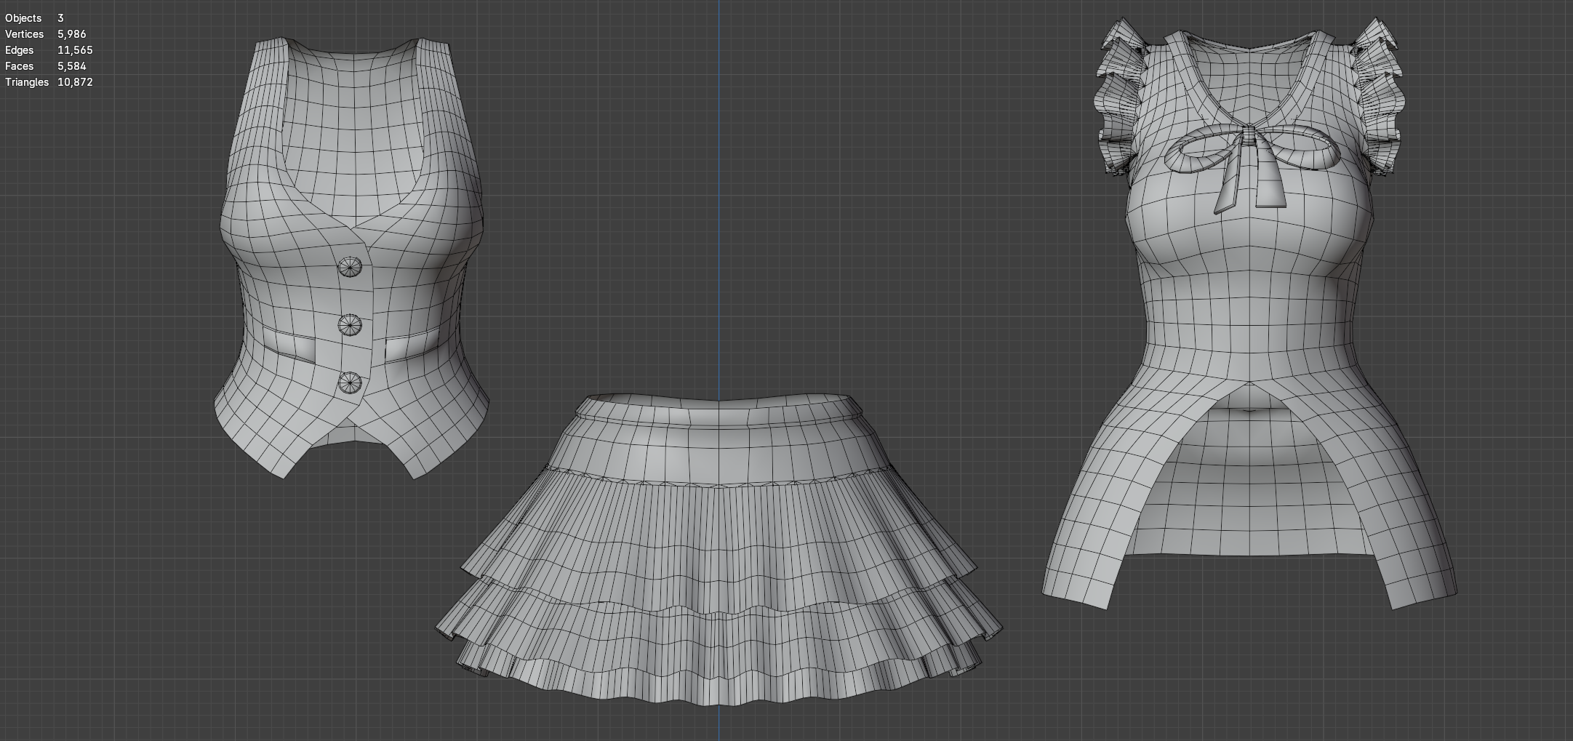Select the top button on the vest
The image size is (1573, 741).
pos(350,268)
